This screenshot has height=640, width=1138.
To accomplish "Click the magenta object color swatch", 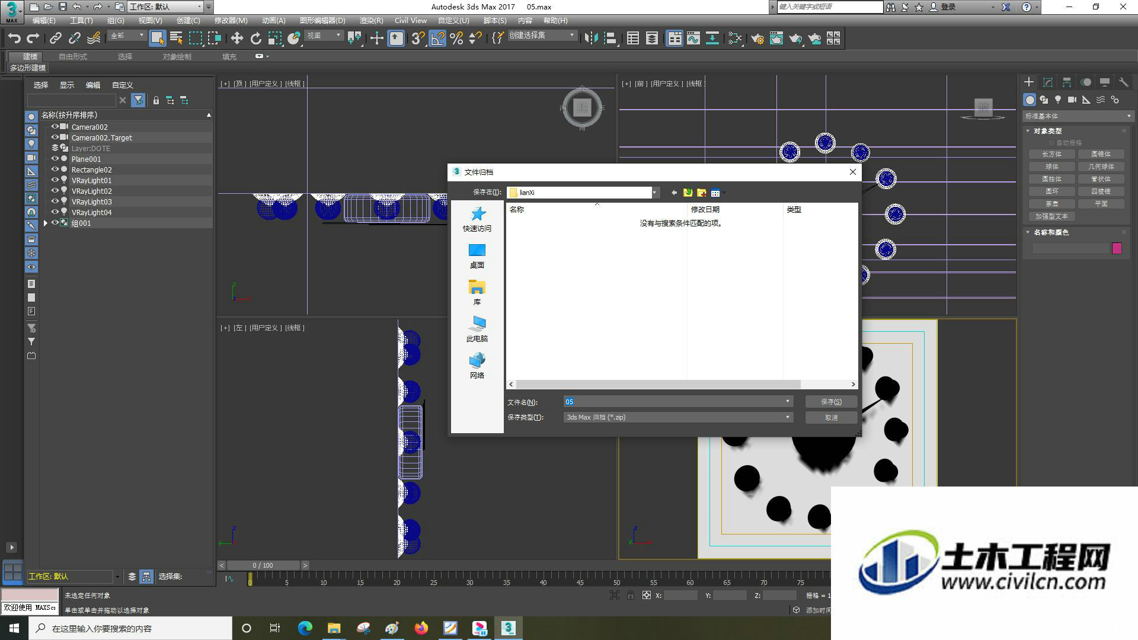I will 1117,248.
